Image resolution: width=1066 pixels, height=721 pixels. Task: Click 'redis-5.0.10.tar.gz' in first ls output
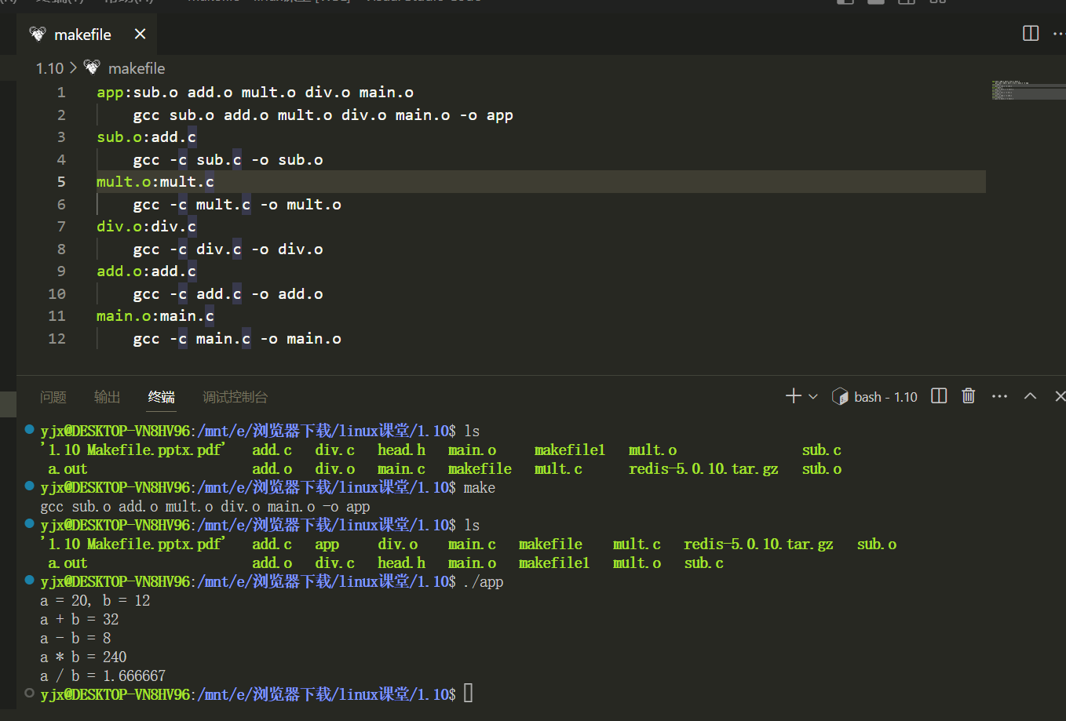(703, 468)
